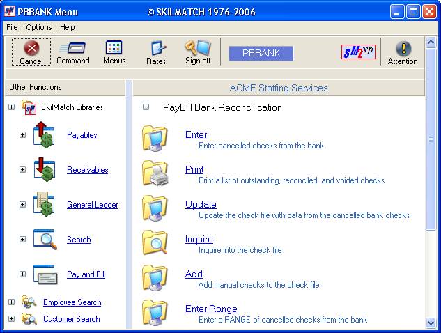Expand the Pay and Bill tree node

click(22, 274)
